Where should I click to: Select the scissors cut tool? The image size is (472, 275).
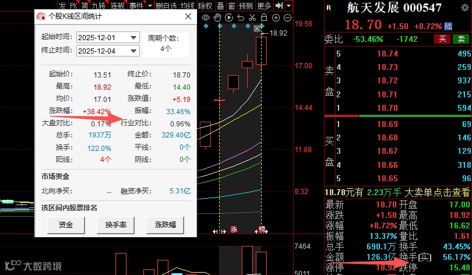pos(252,17)
